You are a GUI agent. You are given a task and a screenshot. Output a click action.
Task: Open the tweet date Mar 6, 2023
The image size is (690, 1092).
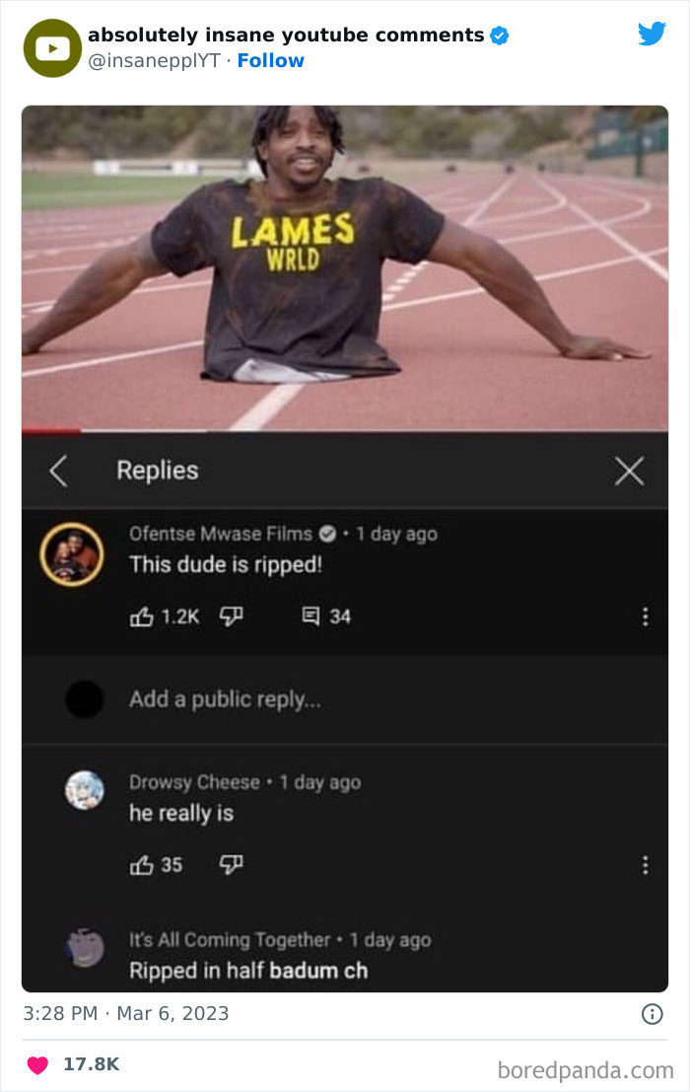pyautogui.click(x=172, y=1013)
